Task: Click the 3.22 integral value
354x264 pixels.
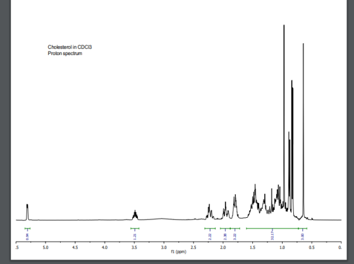Action: (235, 236)
